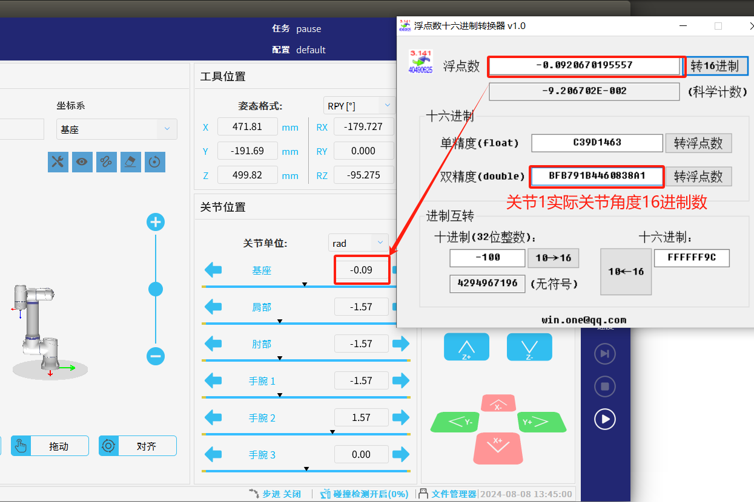This screenshot has height=502, width=754.
Task: Click the wrench and screwdriver tool icon
Action: click(58, 161)
